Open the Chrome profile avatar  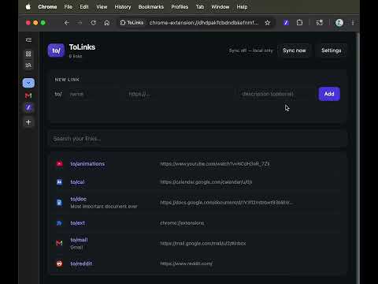tap(339, 23)
